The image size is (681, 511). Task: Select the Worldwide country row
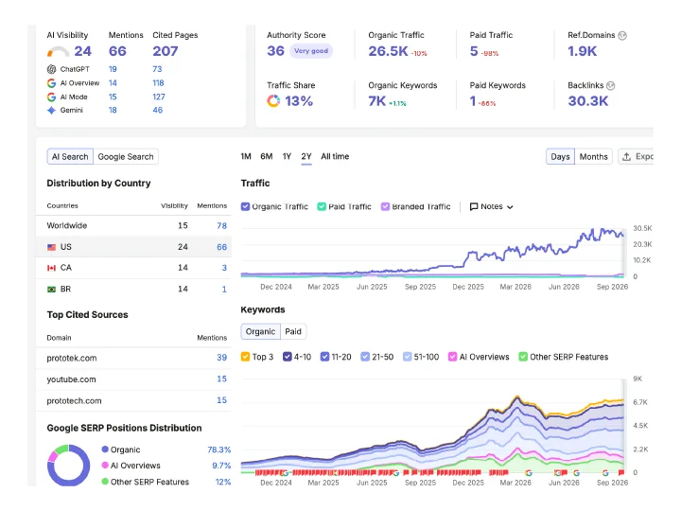click(133, 226)
